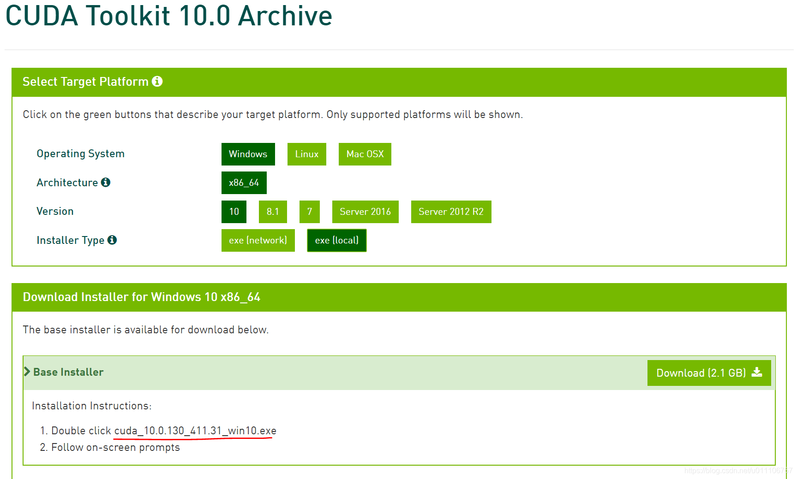
Task: Choose Windows version 7
Action: [x=310, y=212]
